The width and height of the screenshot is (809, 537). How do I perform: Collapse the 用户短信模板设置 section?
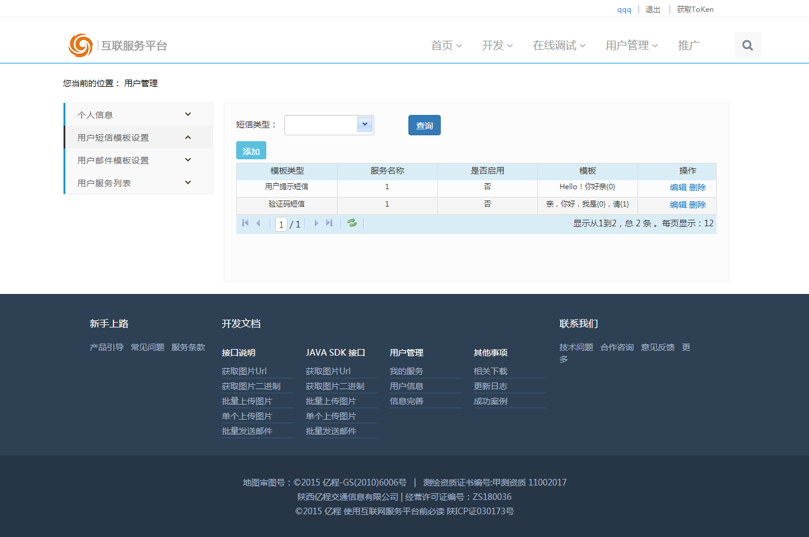pyautogui.click(x=188, y=137)
